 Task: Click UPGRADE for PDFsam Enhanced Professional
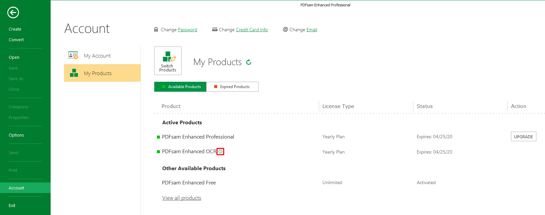click(x=523, y=137)
